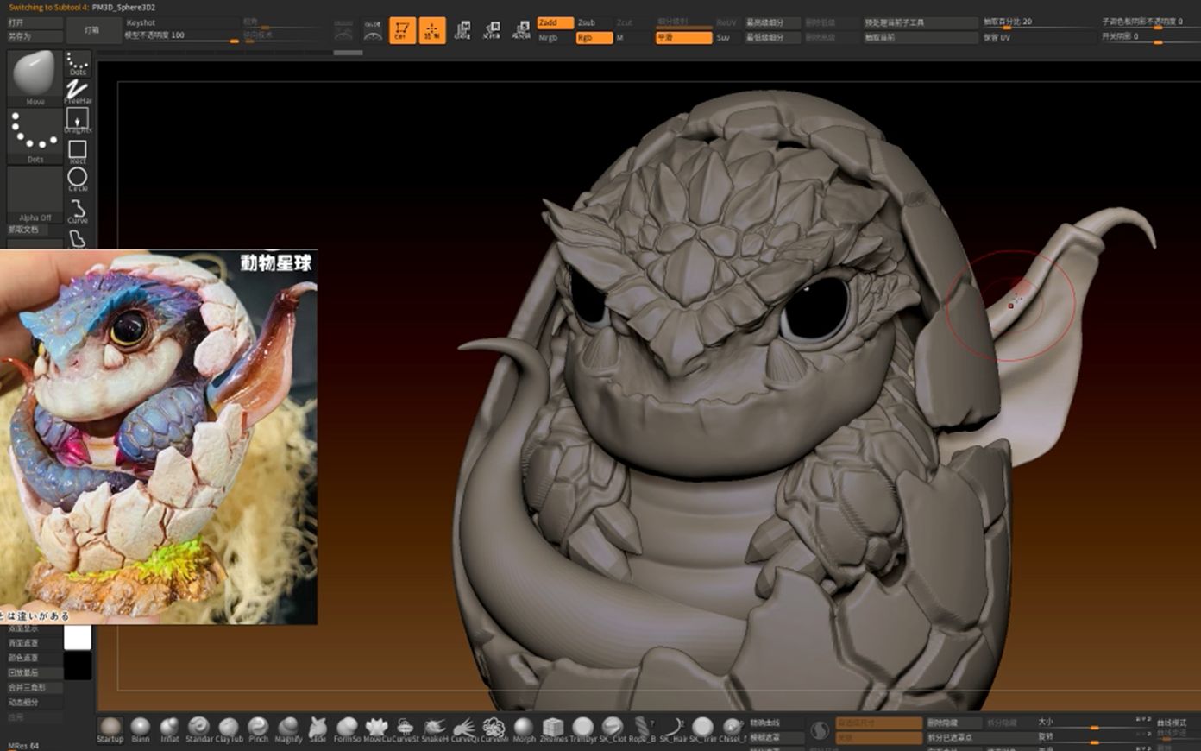Open the Startup brush thumbnail picker
The width and height of the screenshot is (1201, 751).
point(110,728)
